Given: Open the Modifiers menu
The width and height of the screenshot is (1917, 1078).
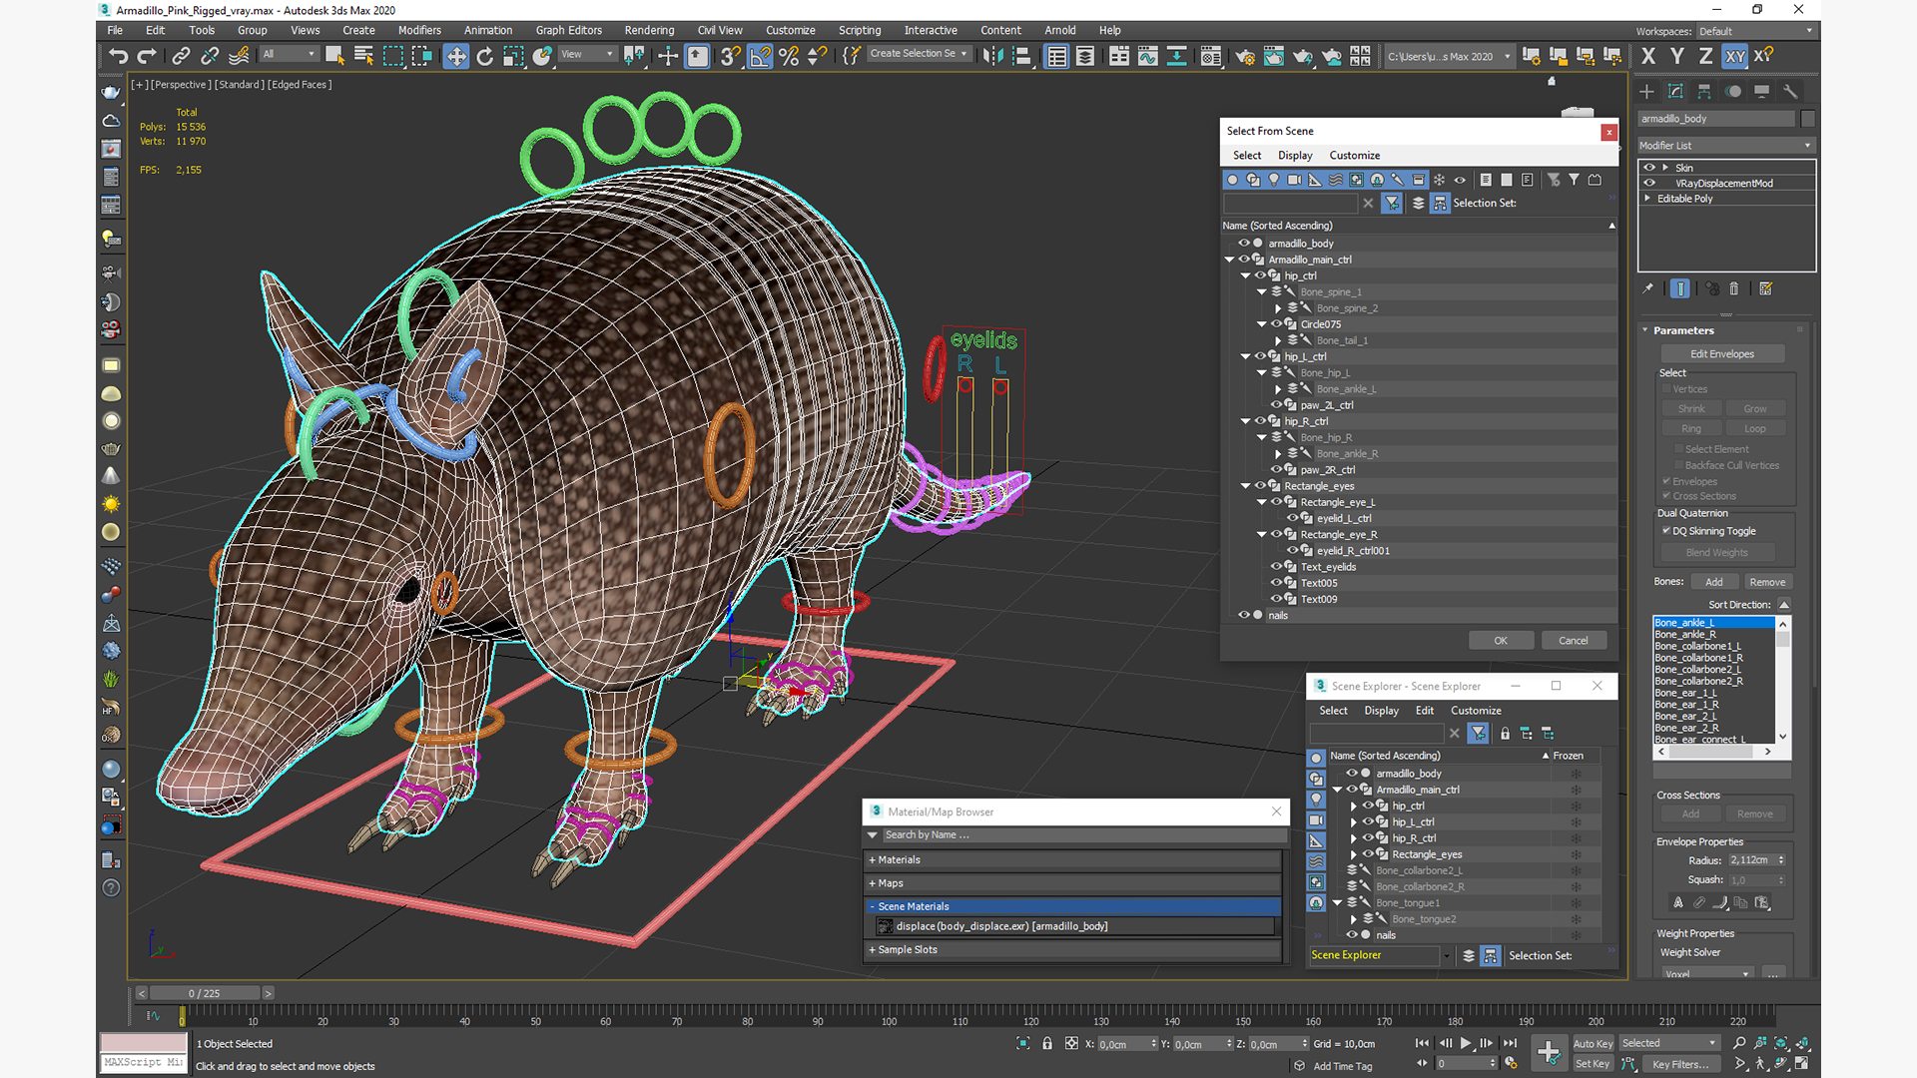Looking at the screenshot, I should point(419,30).
